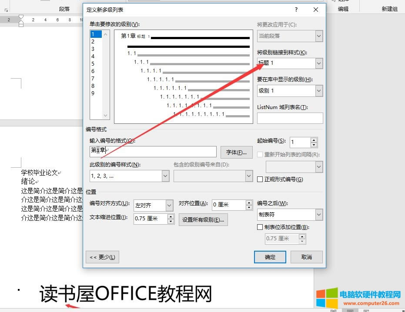Image resolution: width=405 pixels, height=312 pixels.
Task: Open the 此级别的编号样式 dropdown
Action: point(164,176)
